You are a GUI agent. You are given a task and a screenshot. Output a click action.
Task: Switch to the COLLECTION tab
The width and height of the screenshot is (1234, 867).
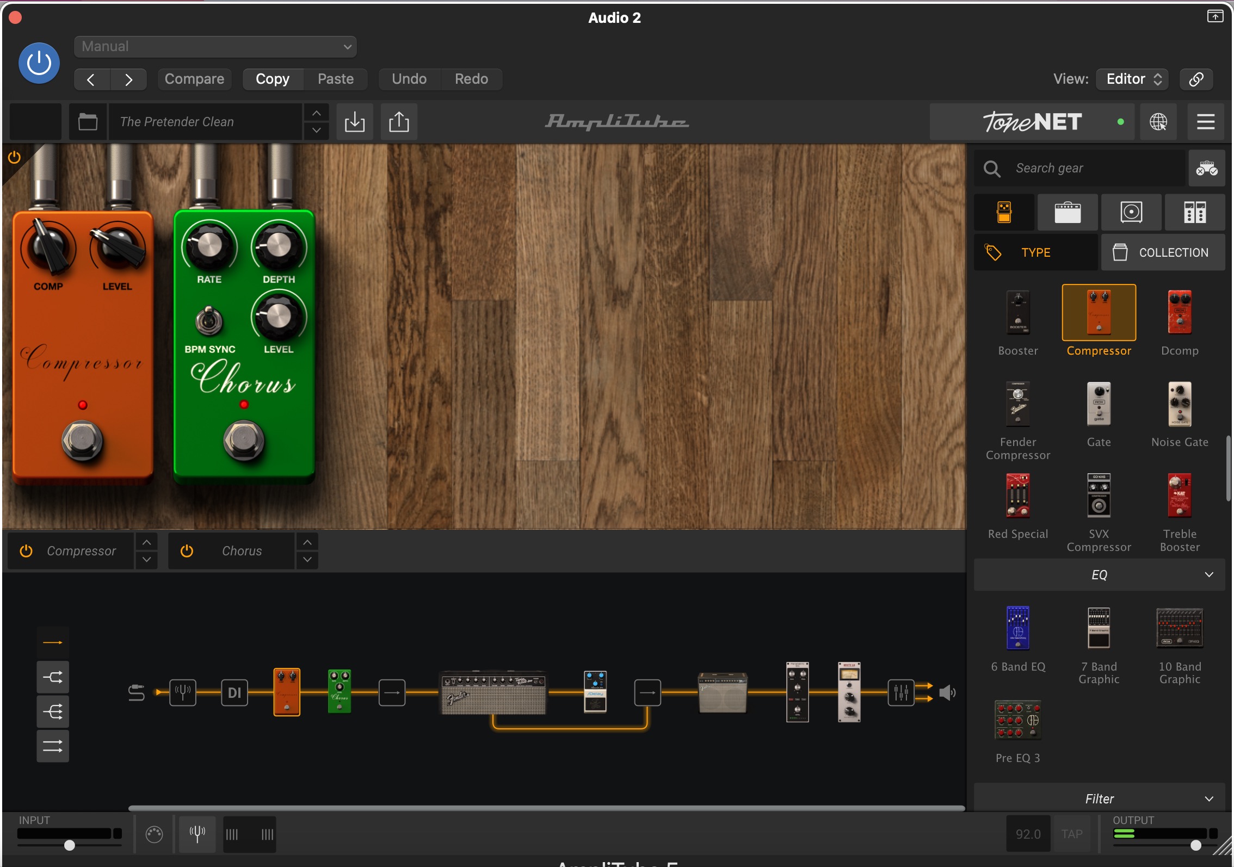coord(1163,252)
